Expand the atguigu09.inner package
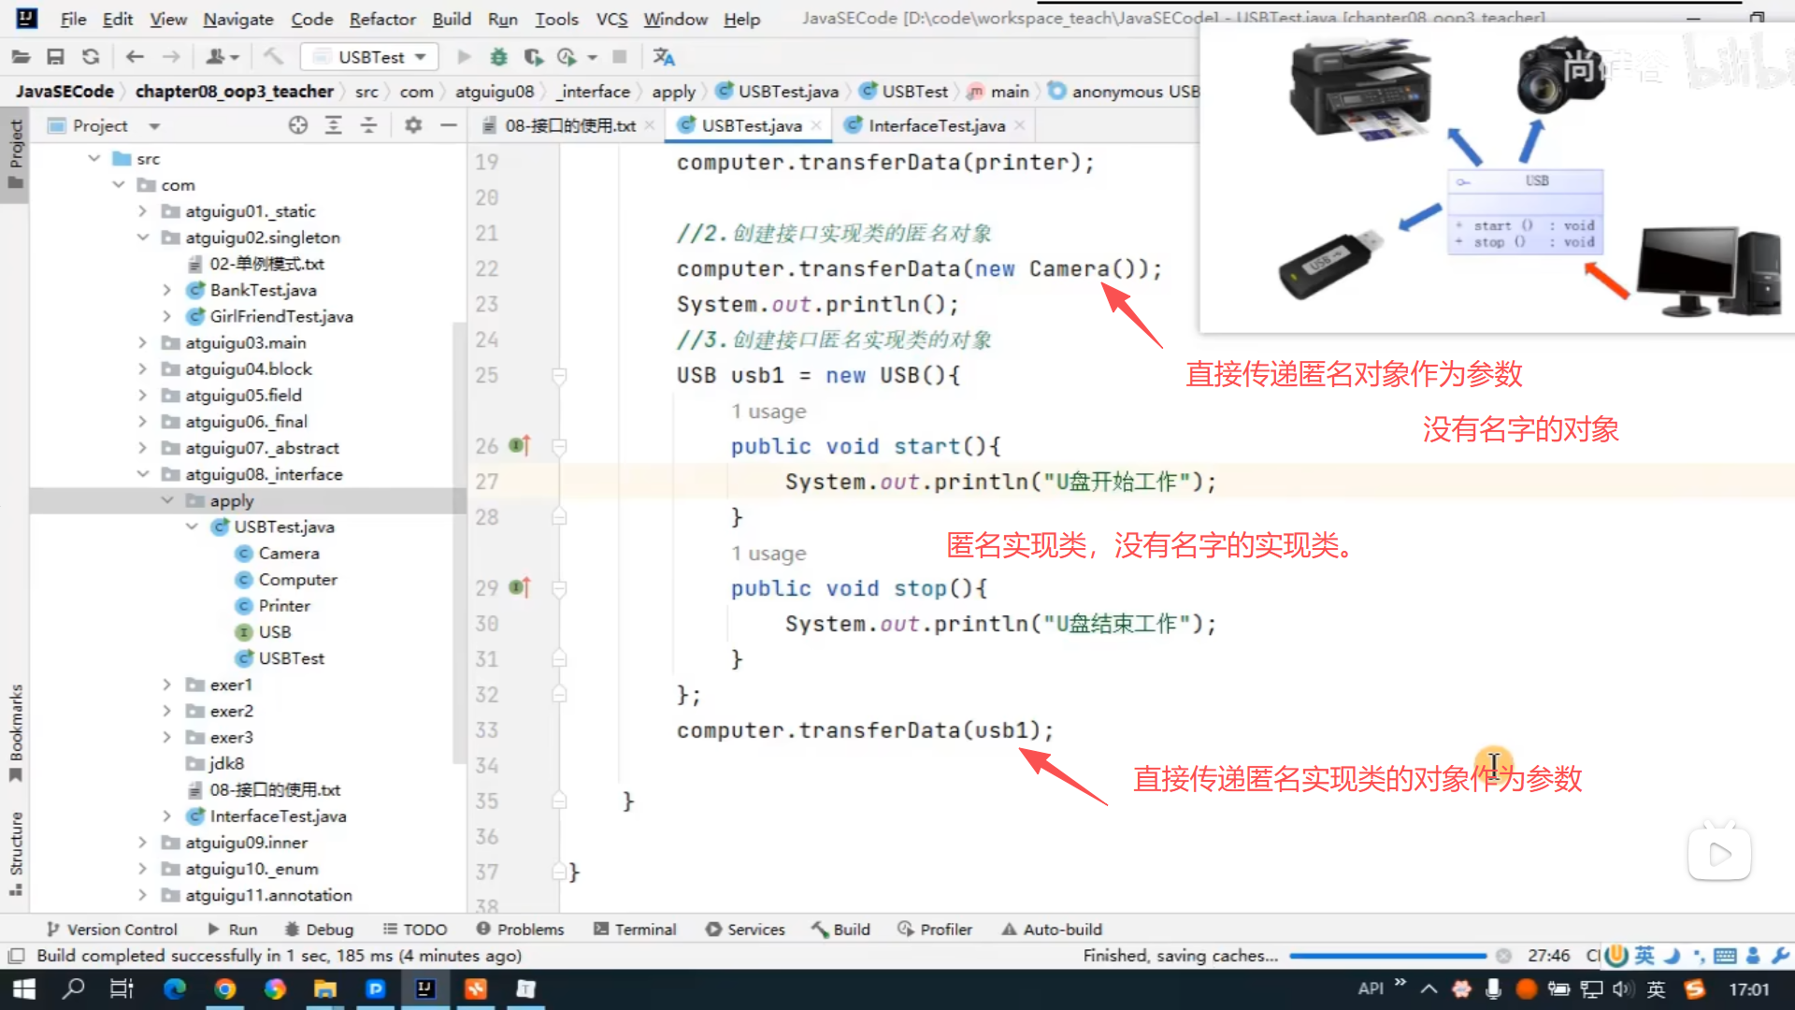This screenshot has width=1795, height=1010. click(143, 843)
